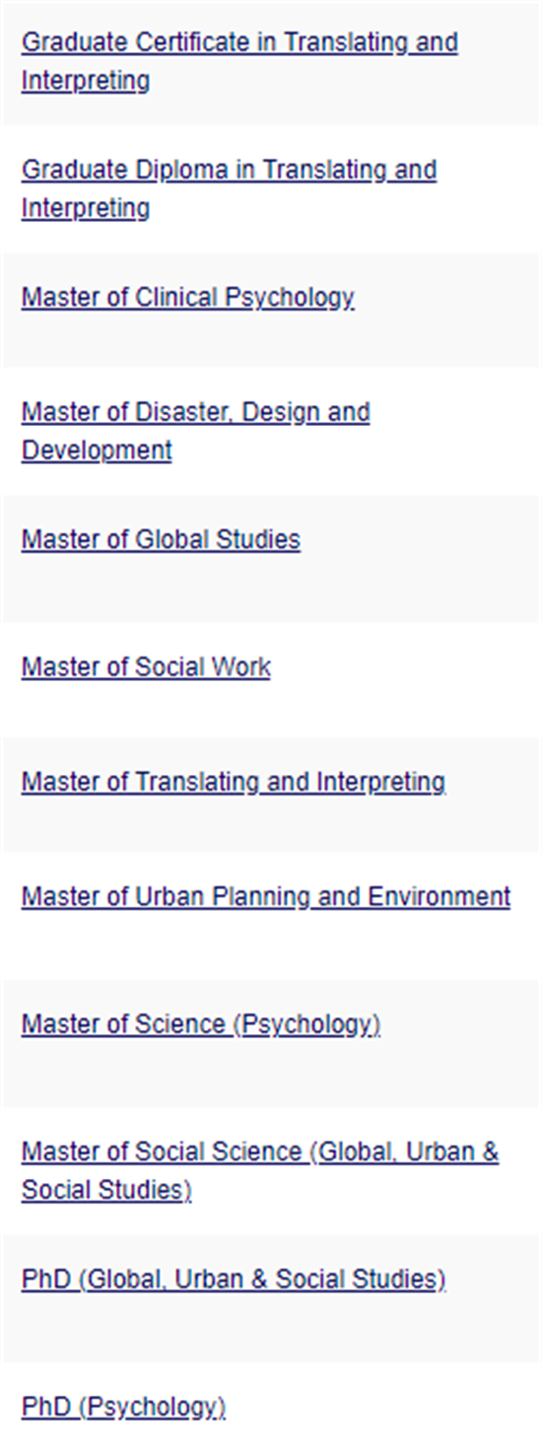The image size is (542, 1456).
Task: Click PhD (Global, Urban & Social Studies)
Action: pos(234,1280)
